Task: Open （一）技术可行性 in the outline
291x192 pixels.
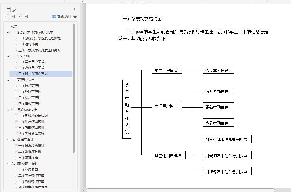Action: tap(28, 86)
